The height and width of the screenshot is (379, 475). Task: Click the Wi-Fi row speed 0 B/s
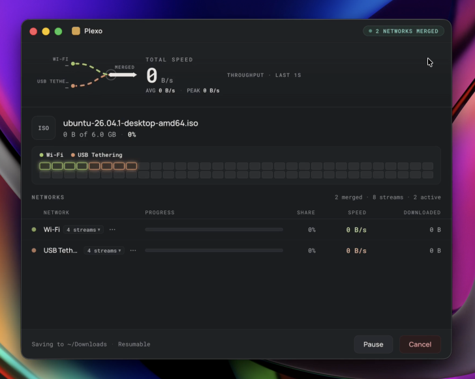356,230
